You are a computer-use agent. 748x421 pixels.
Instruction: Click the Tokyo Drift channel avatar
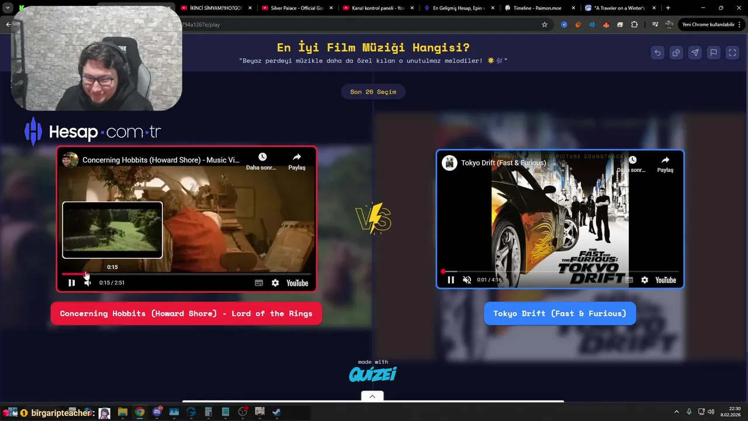tap(449, 163)
